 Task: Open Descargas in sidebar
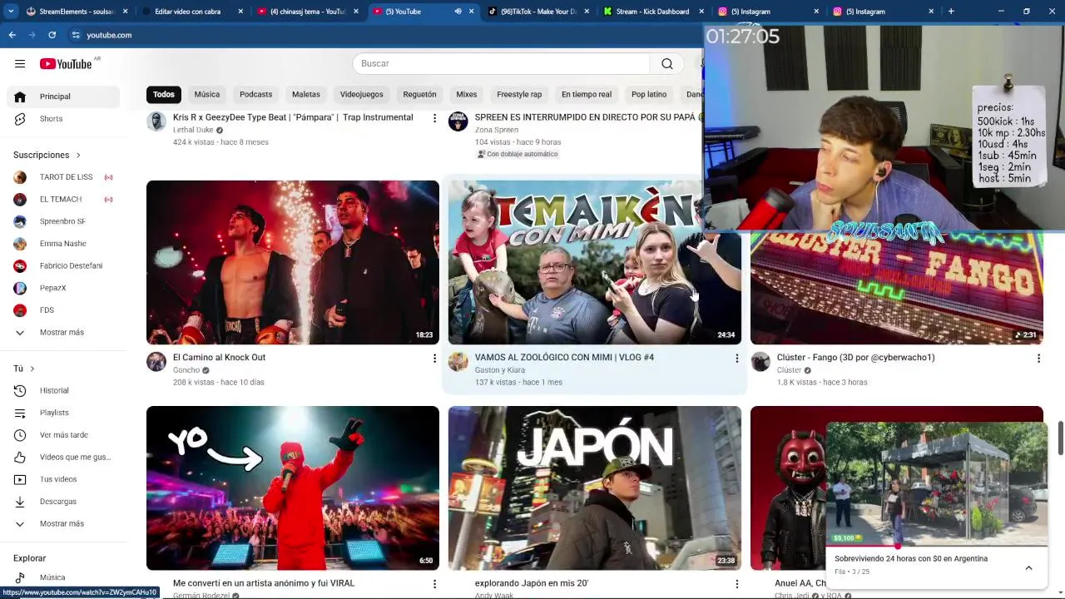point(63,502)
